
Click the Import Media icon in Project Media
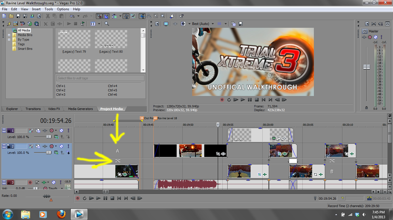(x=16, y=24)
